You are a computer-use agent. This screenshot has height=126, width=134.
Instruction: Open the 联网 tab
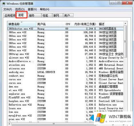click(58, 15)
